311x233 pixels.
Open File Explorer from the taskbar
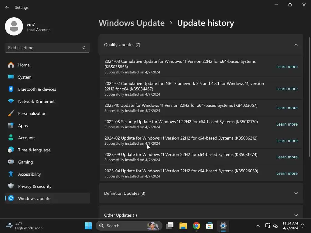pos(183,226)
